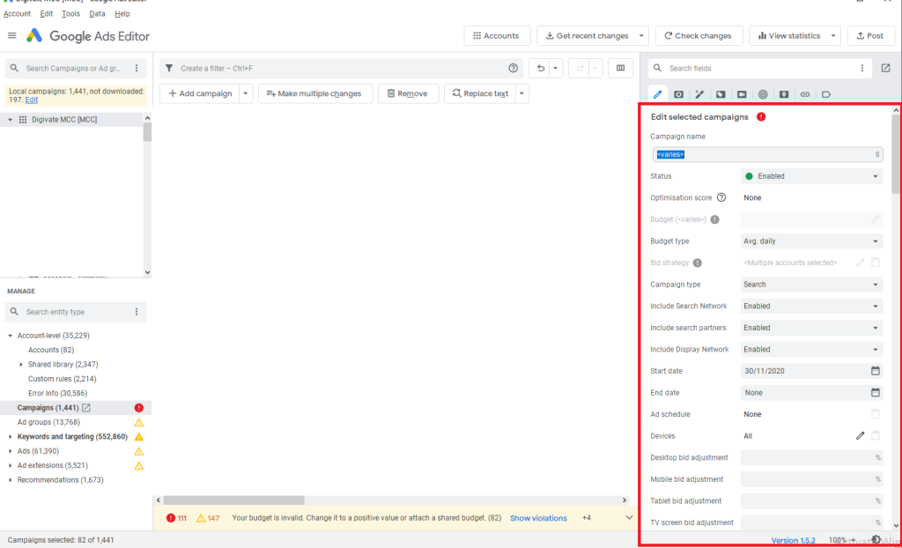Open the Account menu
Viewport: 902px width, 548px height.
point(18,13)
